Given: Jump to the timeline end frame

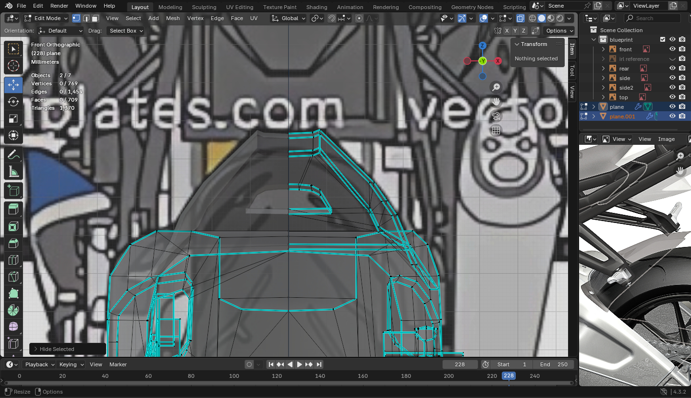Looking at the screenshot, I should click(x=319, y=364).
